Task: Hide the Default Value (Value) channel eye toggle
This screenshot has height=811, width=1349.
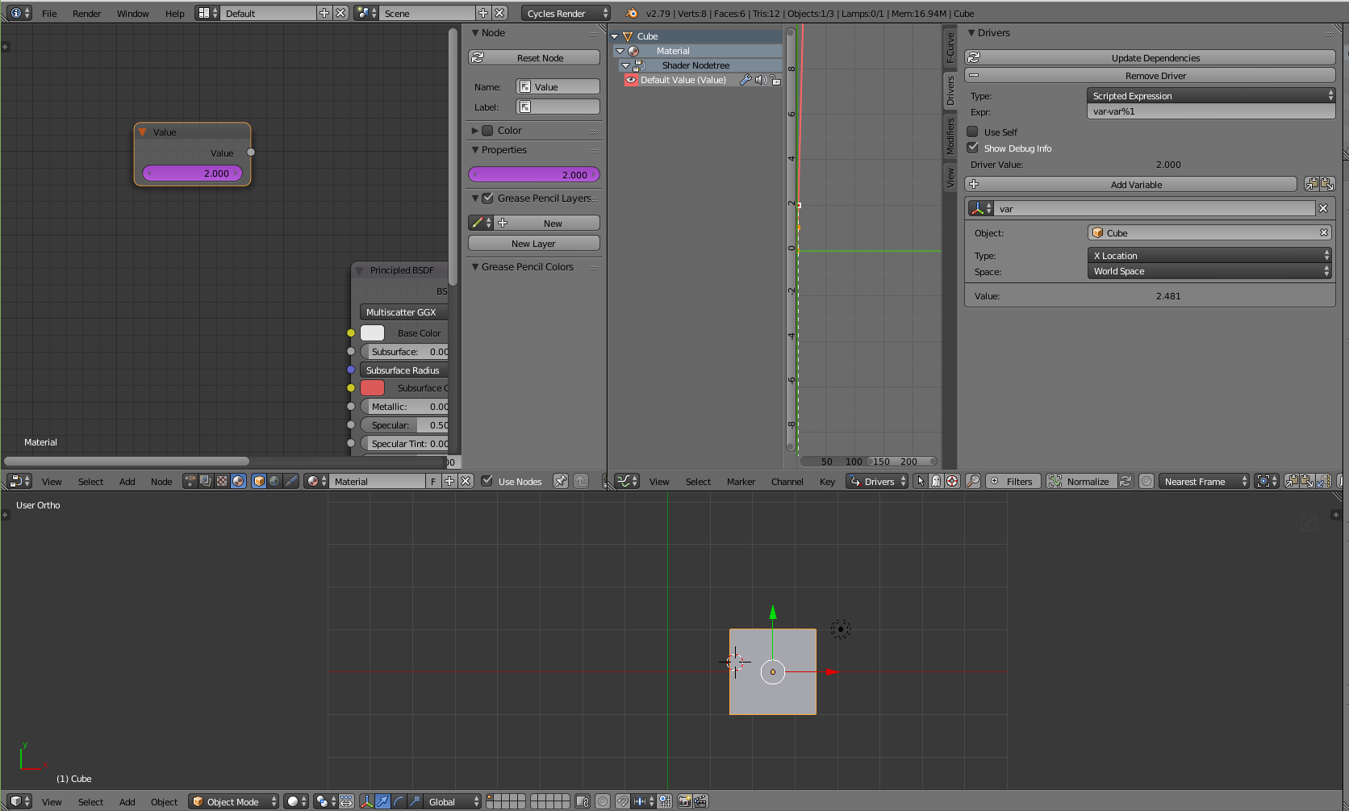Action: (632, 80)
